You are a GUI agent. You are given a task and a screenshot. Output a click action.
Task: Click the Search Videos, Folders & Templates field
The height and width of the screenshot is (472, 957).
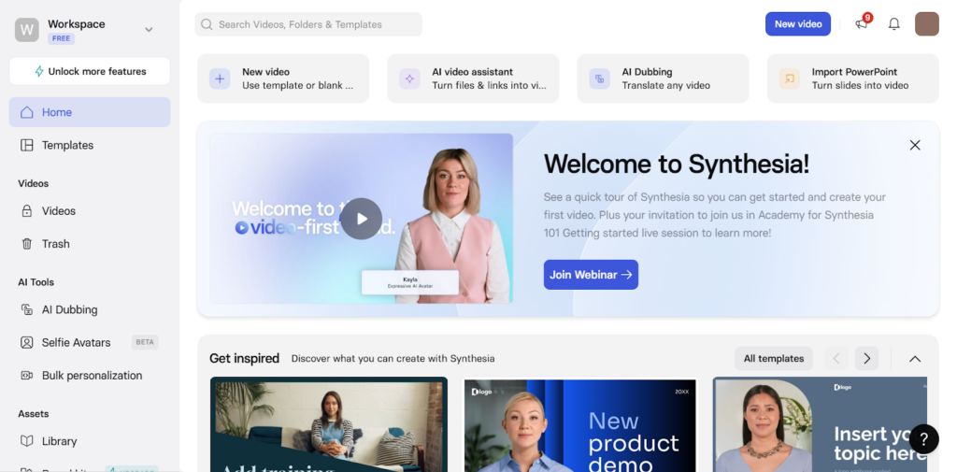click(308, 24)
